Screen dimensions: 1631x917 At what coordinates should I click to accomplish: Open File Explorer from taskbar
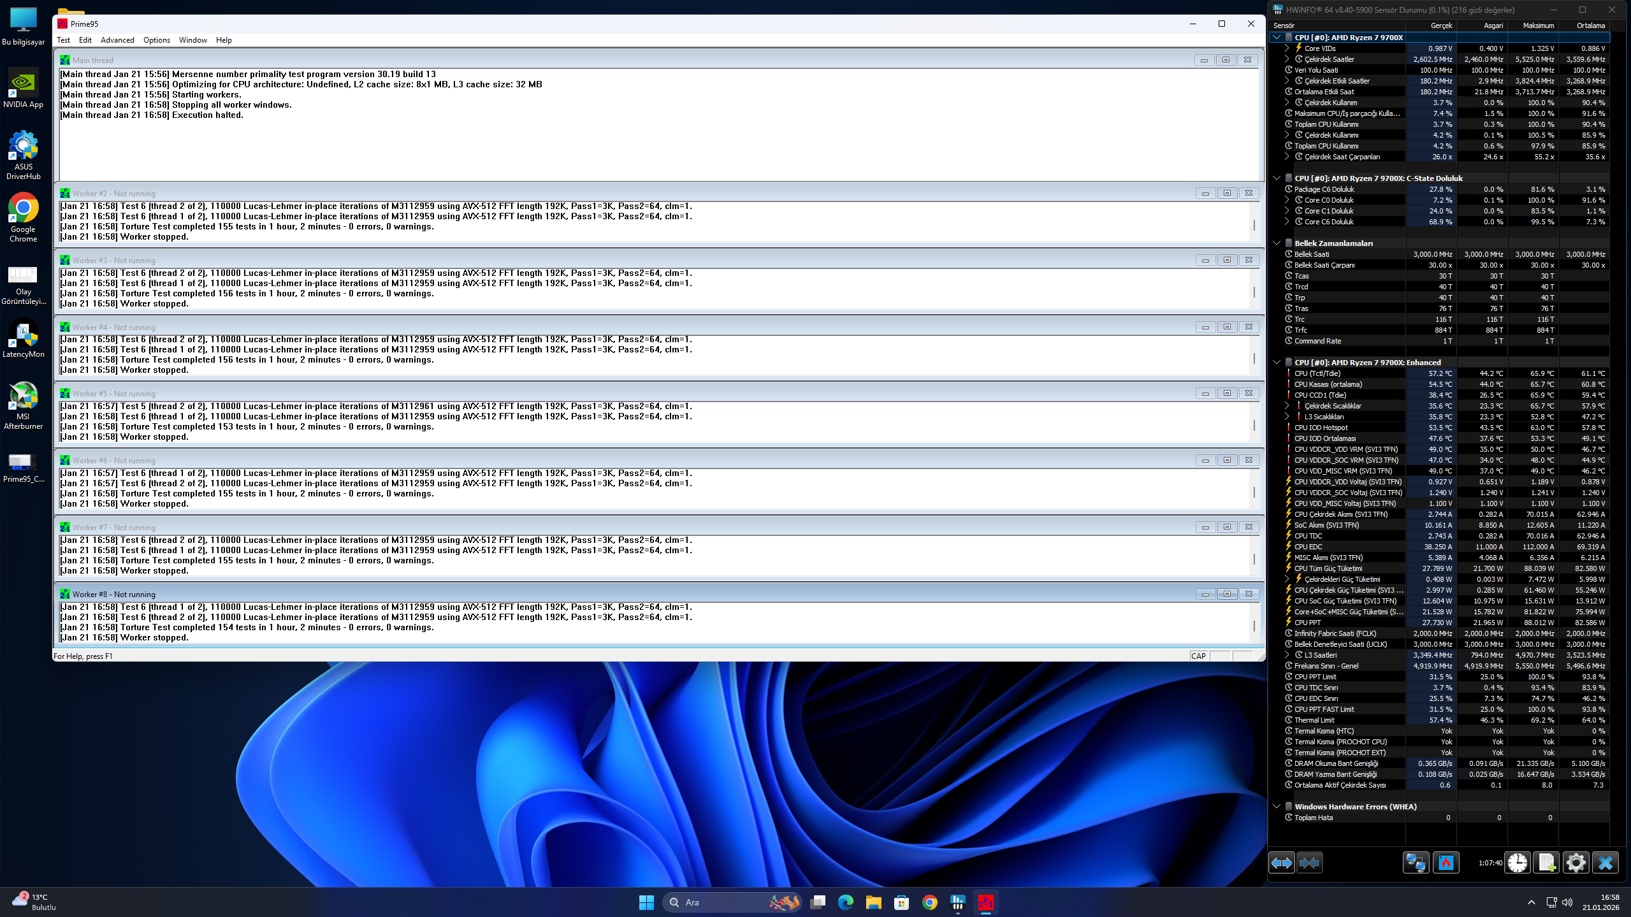tap(874, 902)
